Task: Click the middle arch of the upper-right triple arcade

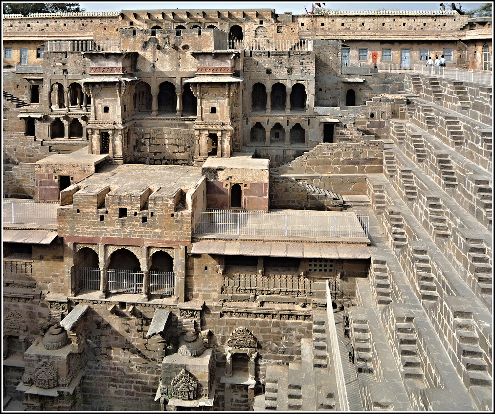Action: [278, 97]
